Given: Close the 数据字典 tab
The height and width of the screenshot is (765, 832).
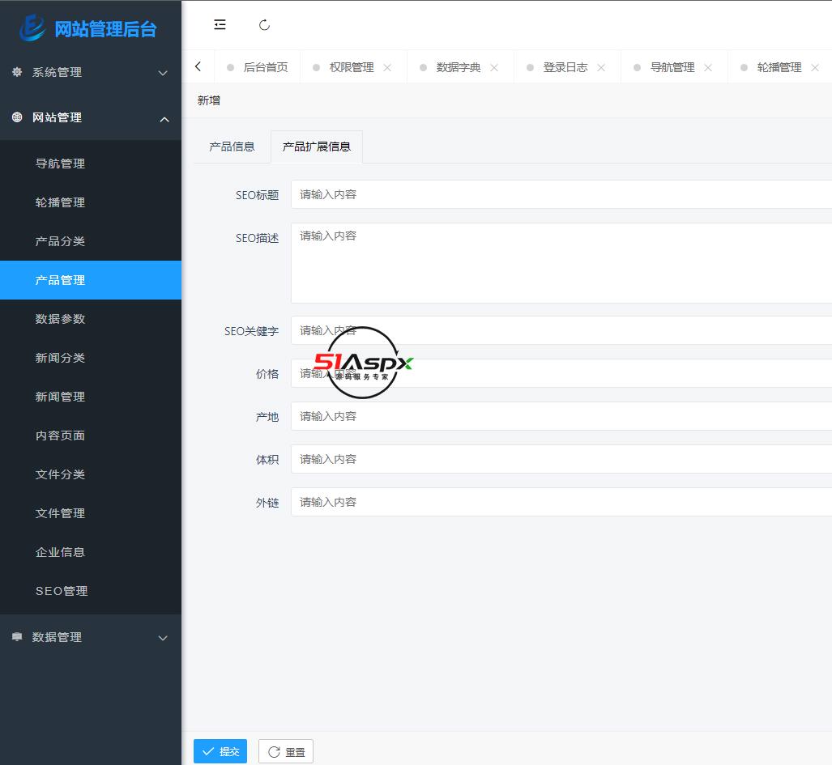Looking at the screenshot, I should [494, 67].
